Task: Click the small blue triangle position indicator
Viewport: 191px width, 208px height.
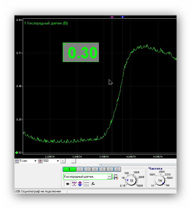Action: [101, 165]
